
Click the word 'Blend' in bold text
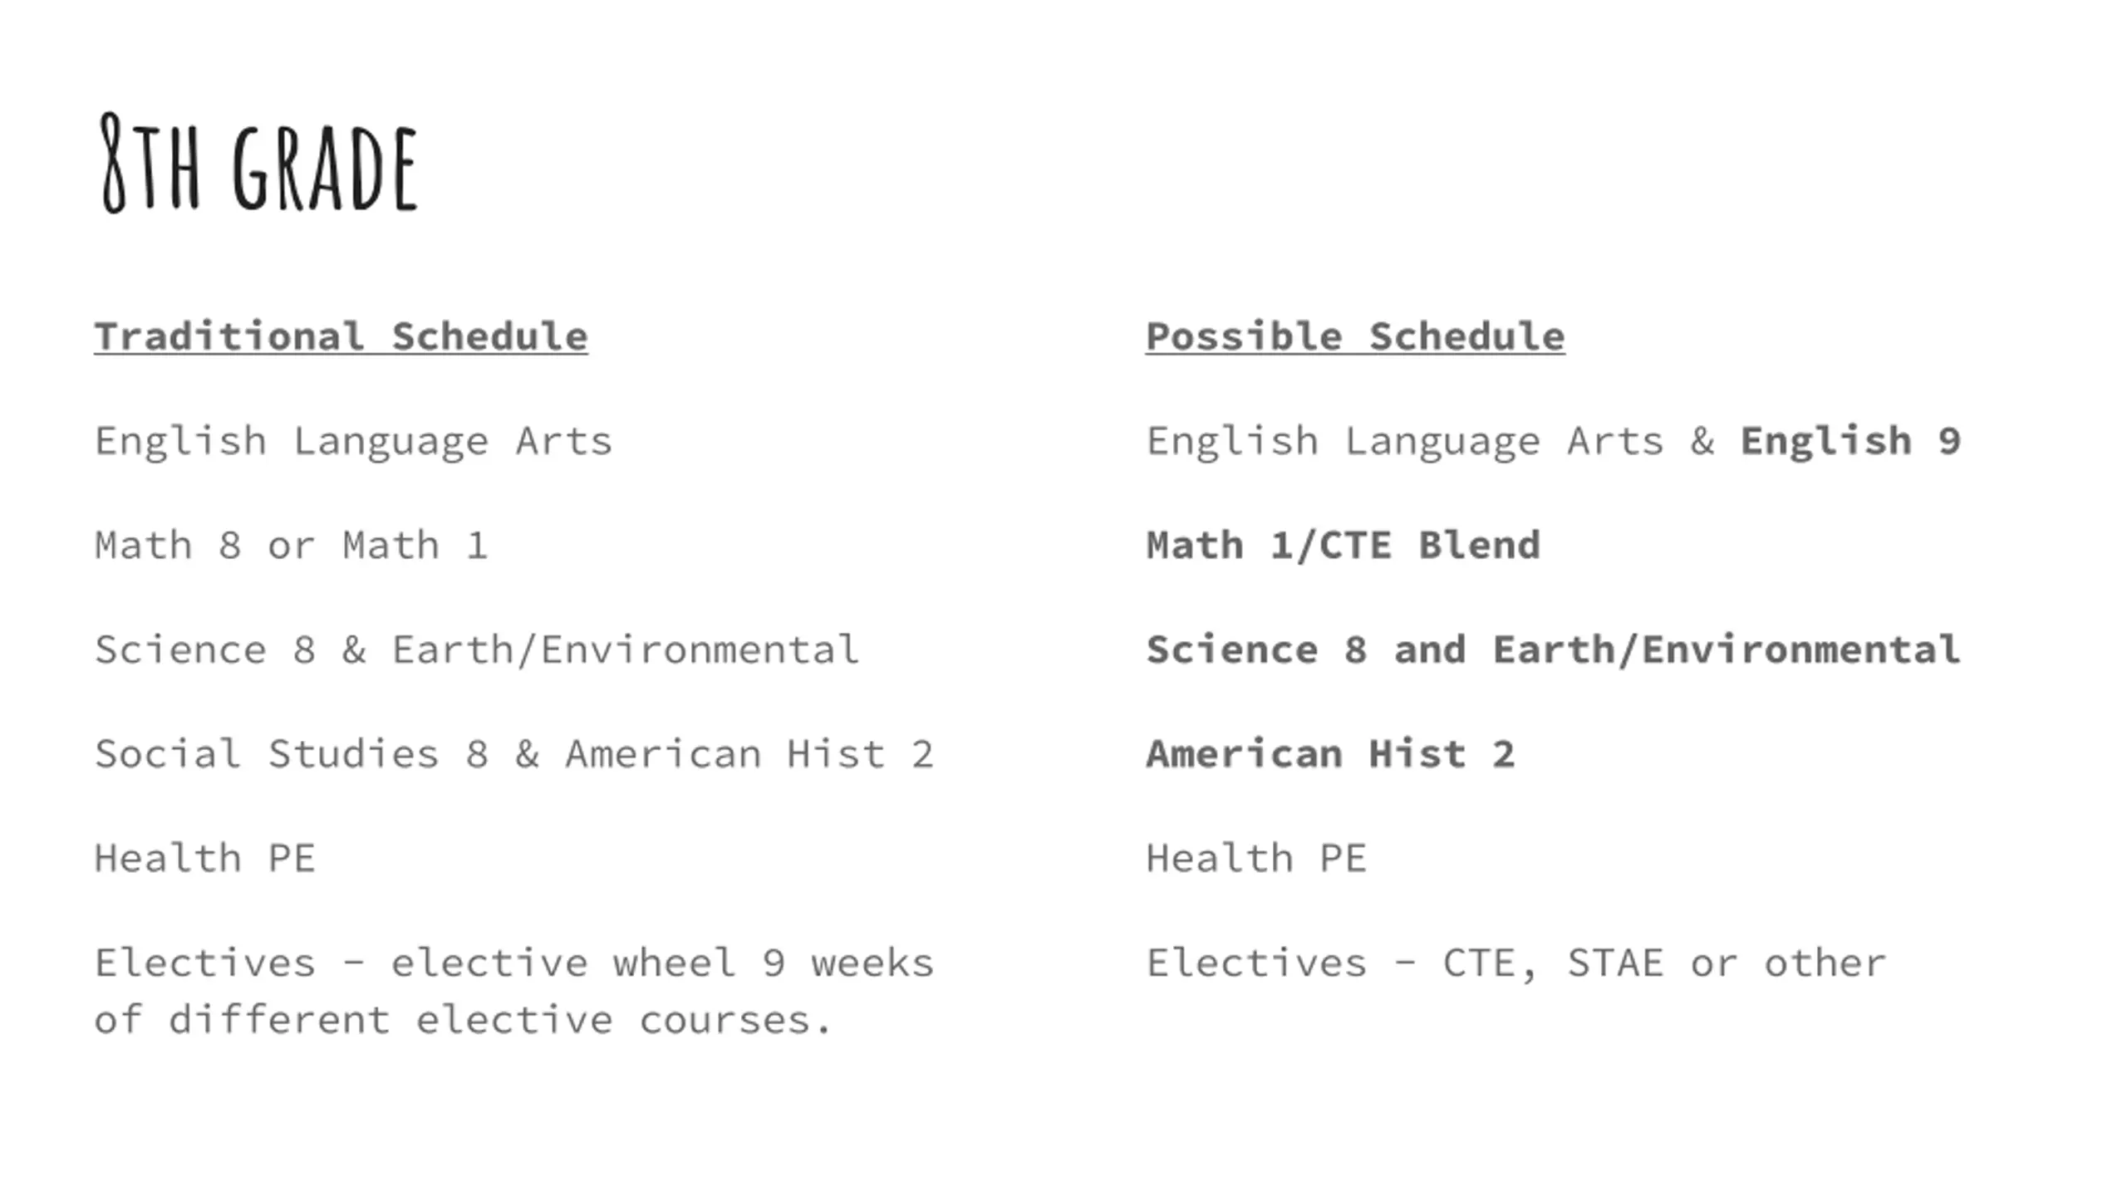pyautogui.click(x=1480, y=546)
